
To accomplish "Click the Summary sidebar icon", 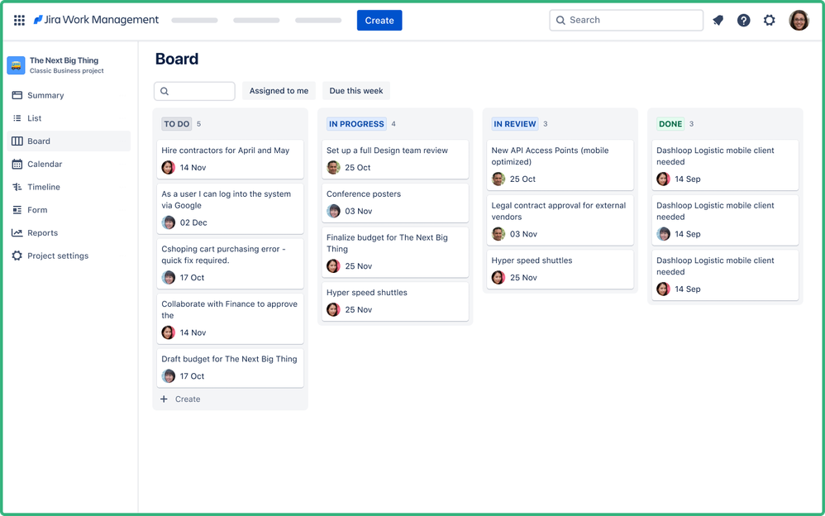I will click(17, 95).
